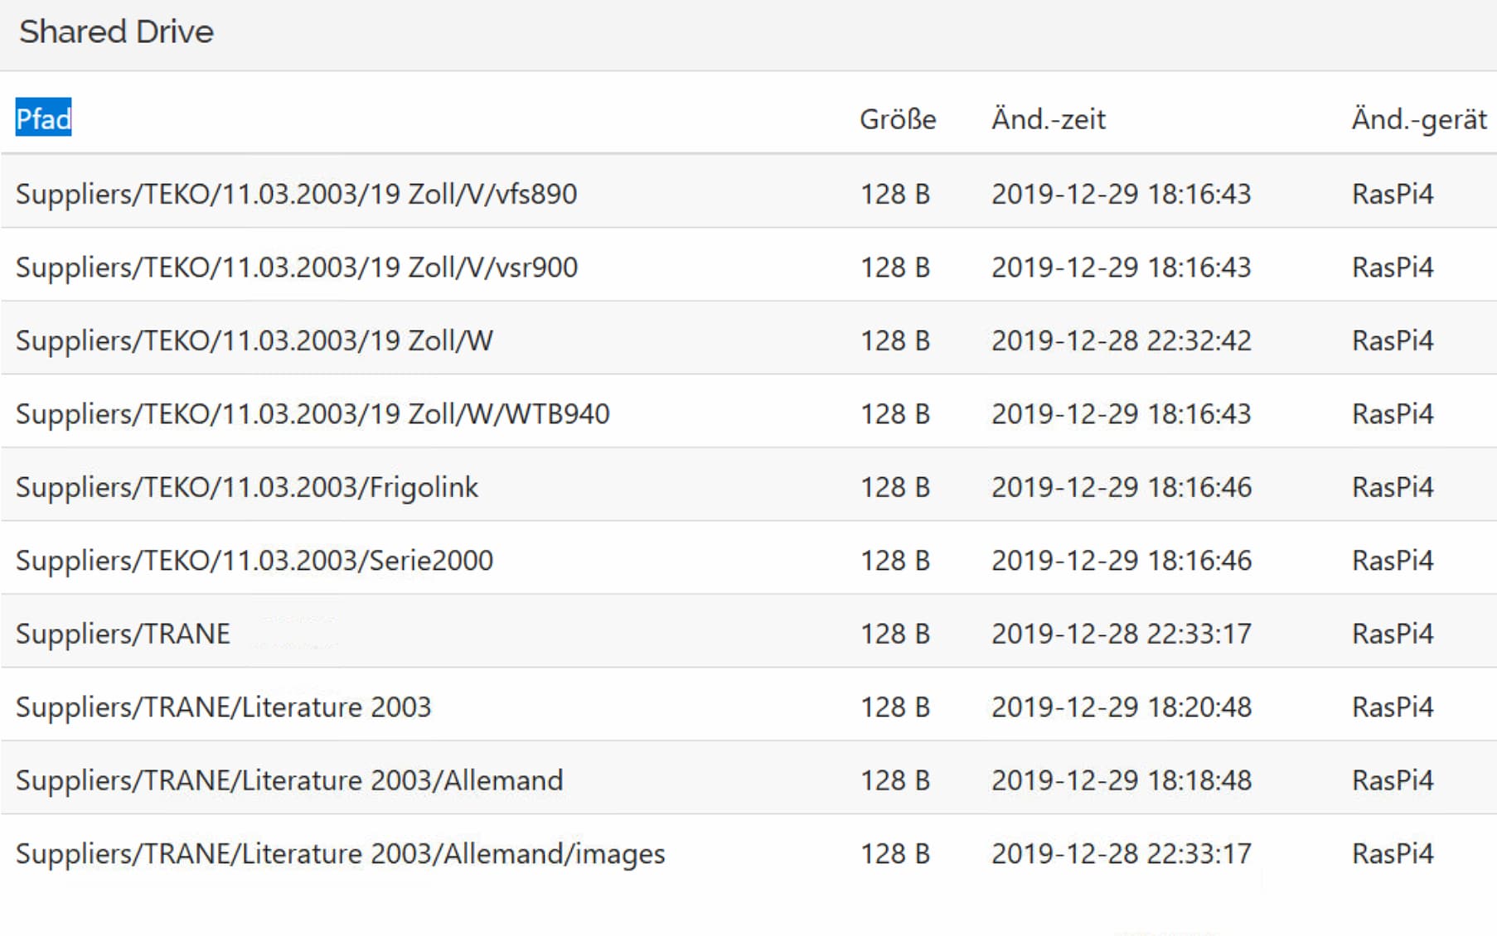Click RasPi4 device in Frigolink row
The height and width of the screenshot is (936, 1497).
(x=1393, y=487)
